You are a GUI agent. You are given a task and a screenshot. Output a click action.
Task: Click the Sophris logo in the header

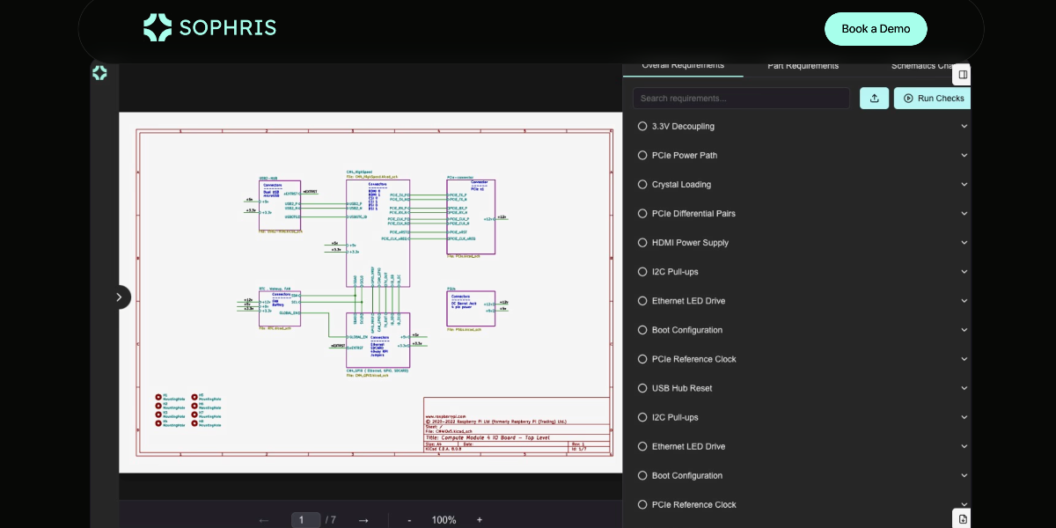pos(209,28)
